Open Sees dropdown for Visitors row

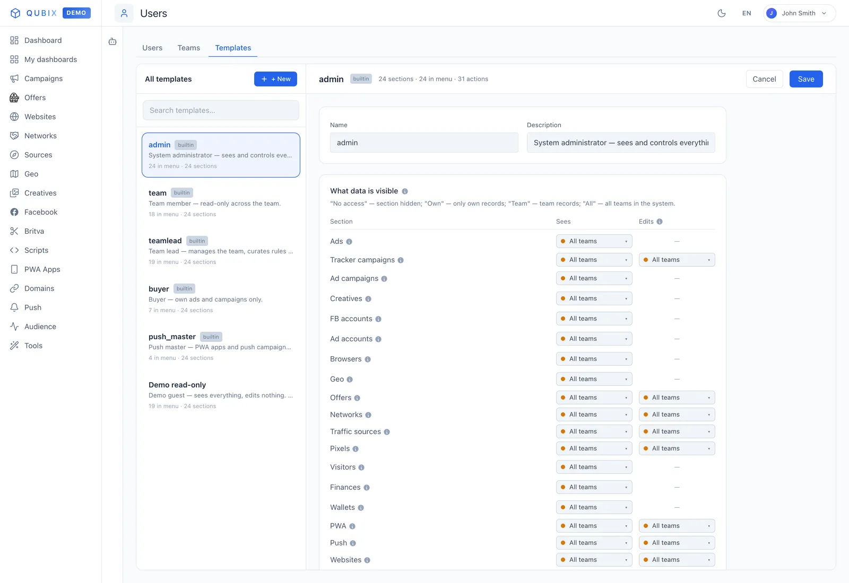click(594, 467)
